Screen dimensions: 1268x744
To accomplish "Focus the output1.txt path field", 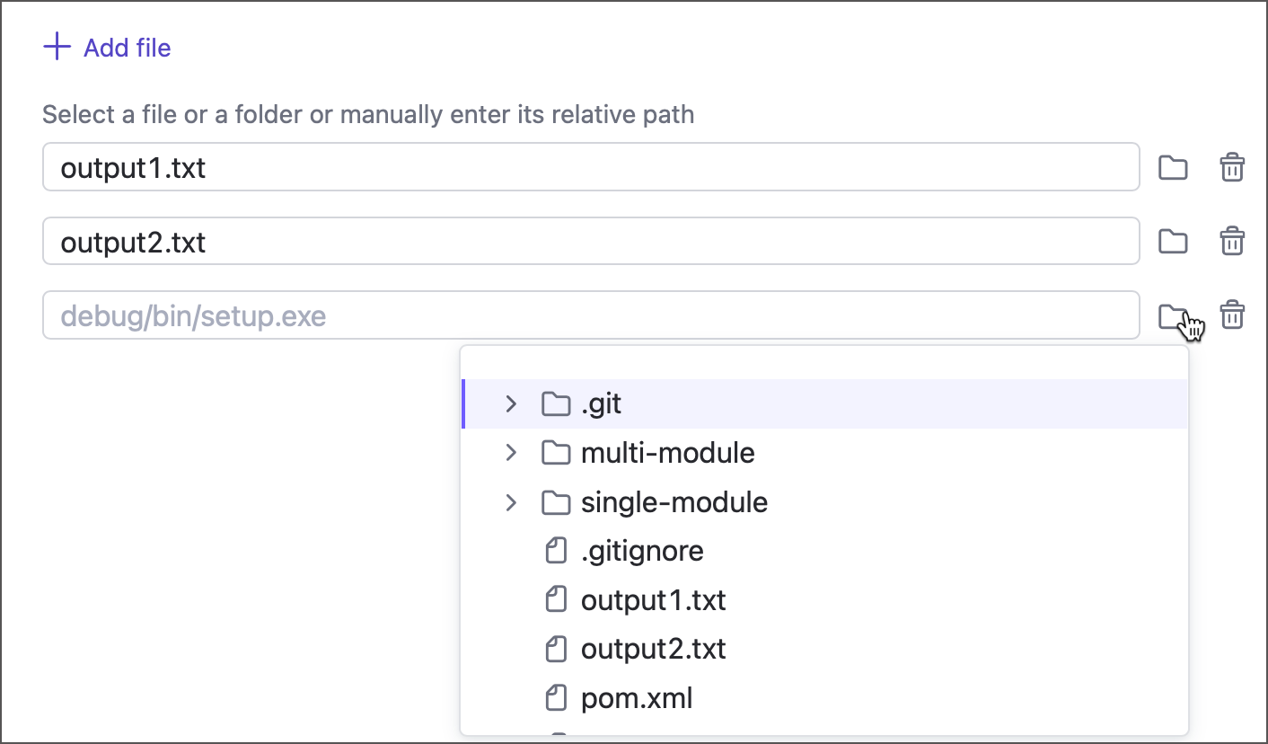I will point(591,167).
